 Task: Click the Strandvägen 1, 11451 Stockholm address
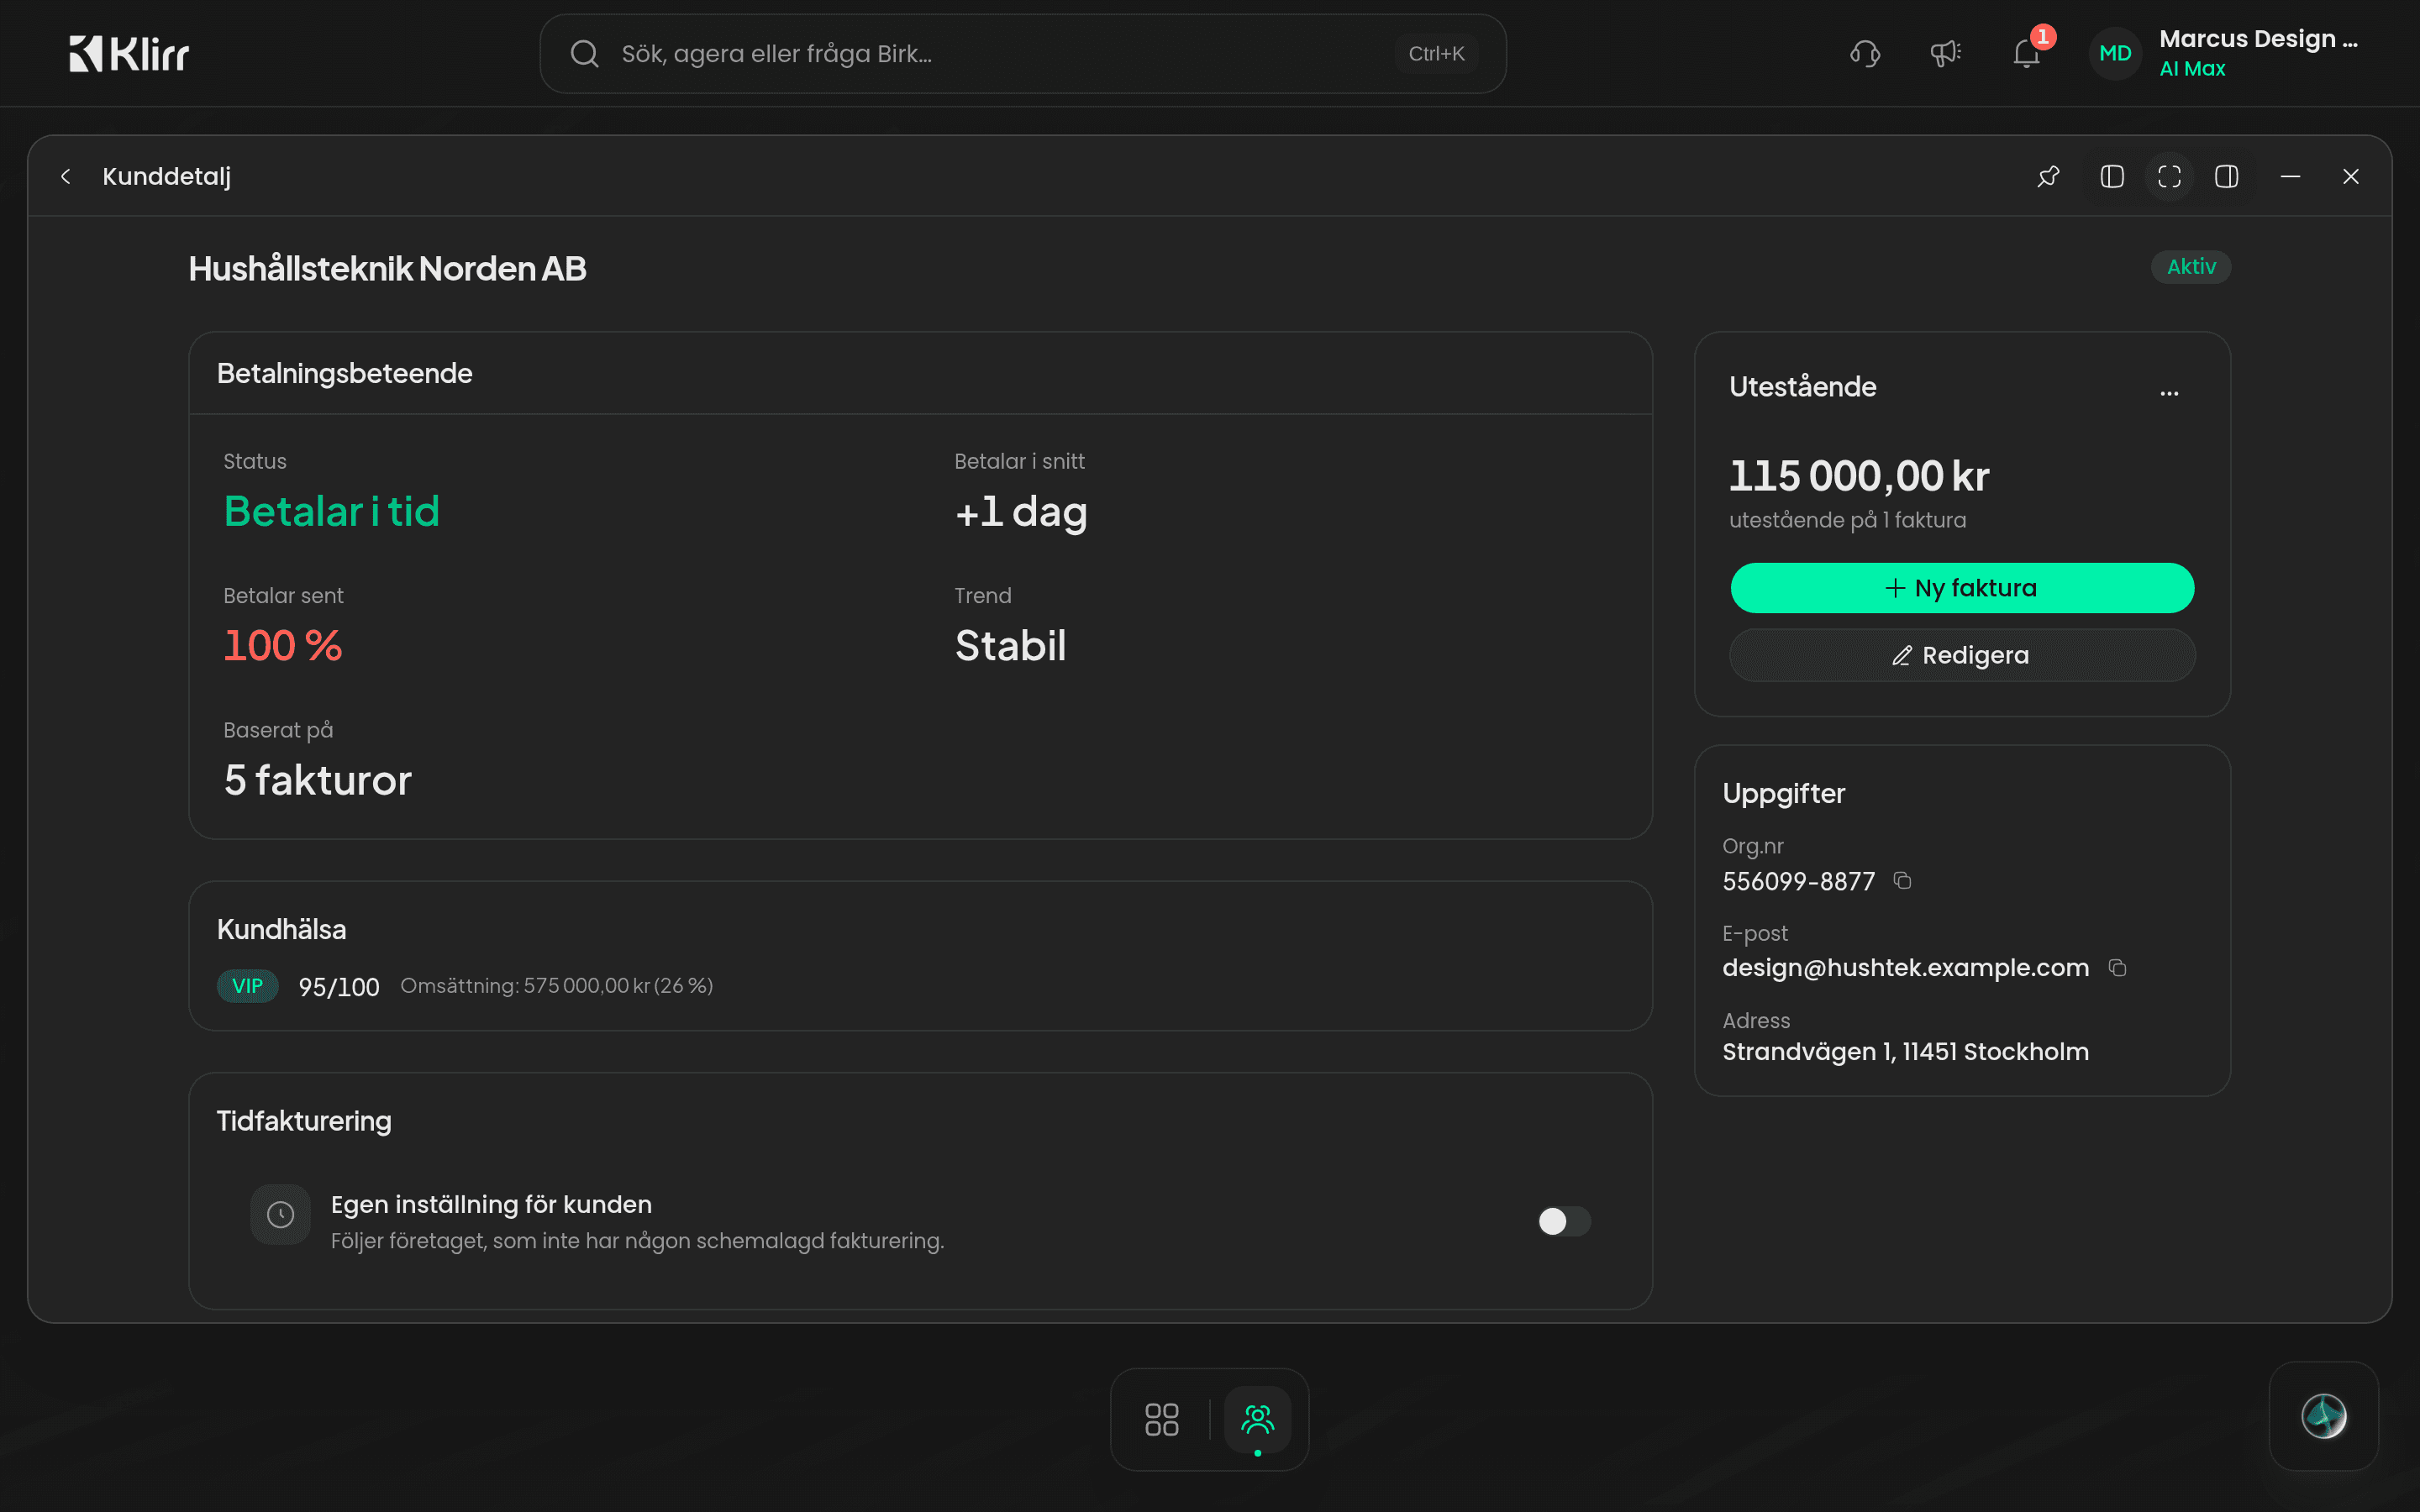coord(1905,1052)
